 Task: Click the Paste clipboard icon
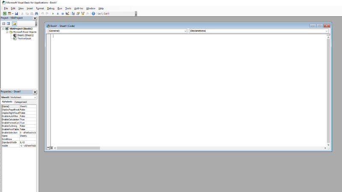click(32, 14)
